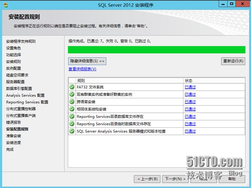Open 已通过 link for Reporting Services目录临时数据库文件存在
The width and height of the screenshot is (251, 188).
190,124
